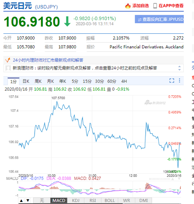The height and width of the screenshot is (204, 194).
Task: Click the up triangle indicator button
Action: [22, 200]
